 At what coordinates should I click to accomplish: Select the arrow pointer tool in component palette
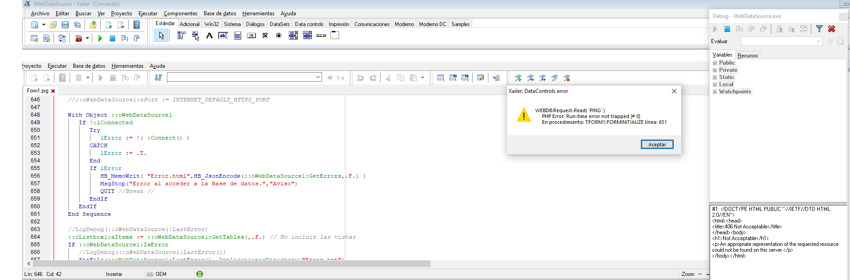tap(161, 35)
